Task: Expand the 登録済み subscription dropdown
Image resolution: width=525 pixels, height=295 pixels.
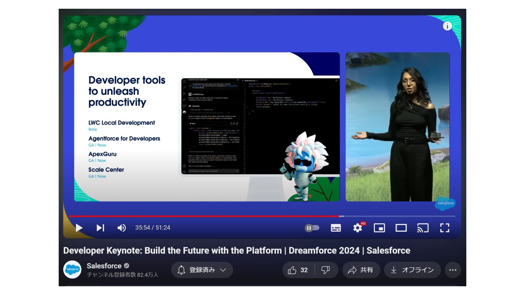Action: (202, 270)
